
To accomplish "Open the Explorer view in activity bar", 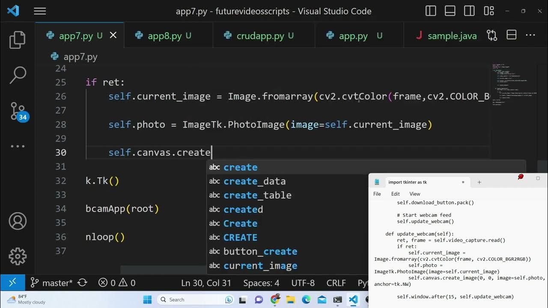I will pos(18,40).
